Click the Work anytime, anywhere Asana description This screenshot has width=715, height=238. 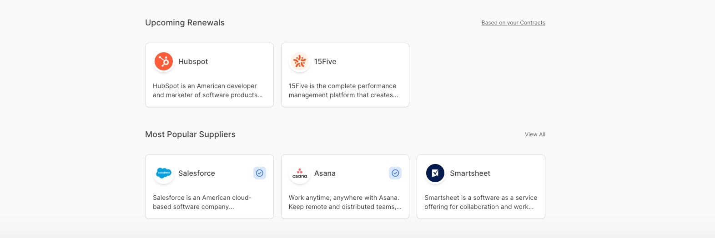(x=345, y=202)
